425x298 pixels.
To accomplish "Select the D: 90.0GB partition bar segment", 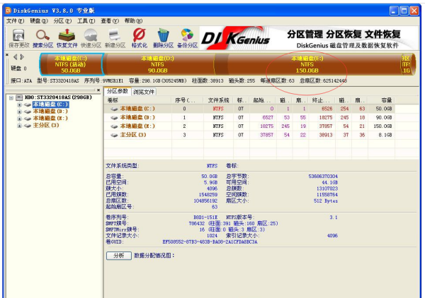I will (x=159, y=64).
